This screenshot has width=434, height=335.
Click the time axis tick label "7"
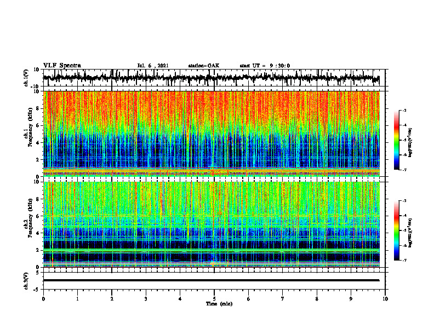click(x=283, y=299)
